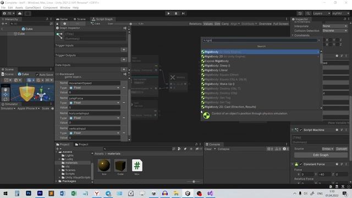Toggle the Auto Save checkbox

[37, 75]
